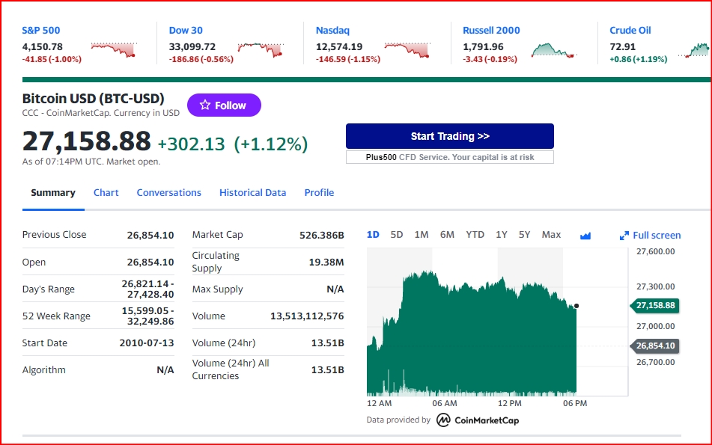Click the S&P 500 sparkline chart
Image resolution: width=712 pixels, height=445 pixels.
click(x=114, y=50)
